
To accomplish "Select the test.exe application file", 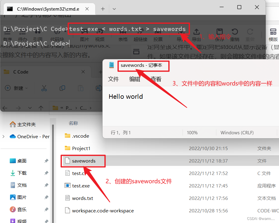I will tap(77, 186).
